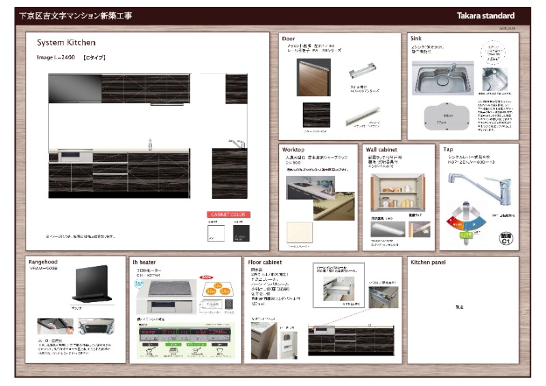Click the brown wood door panel sample

[x=312, y=77]
